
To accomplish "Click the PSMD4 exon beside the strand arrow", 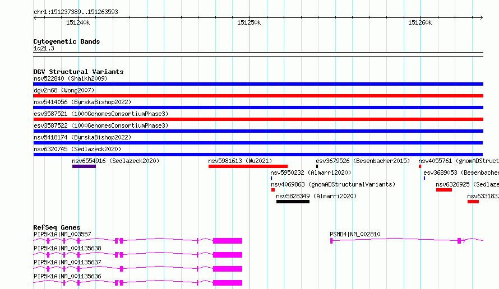I will [459, 241].
